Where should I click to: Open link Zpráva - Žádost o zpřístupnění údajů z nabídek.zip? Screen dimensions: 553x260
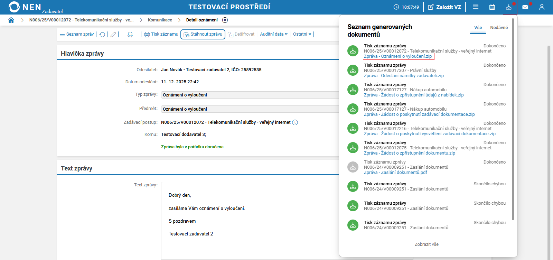click(414, 95)
